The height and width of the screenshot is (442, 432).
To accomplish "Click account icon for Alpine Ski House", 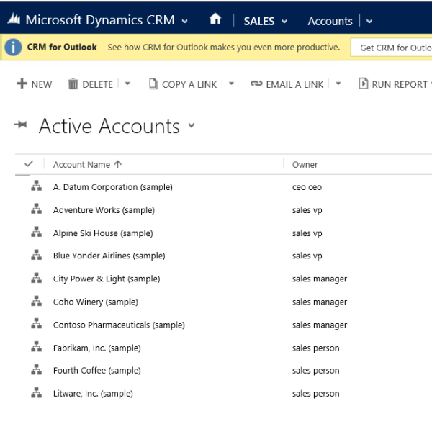I will [37, 232].
